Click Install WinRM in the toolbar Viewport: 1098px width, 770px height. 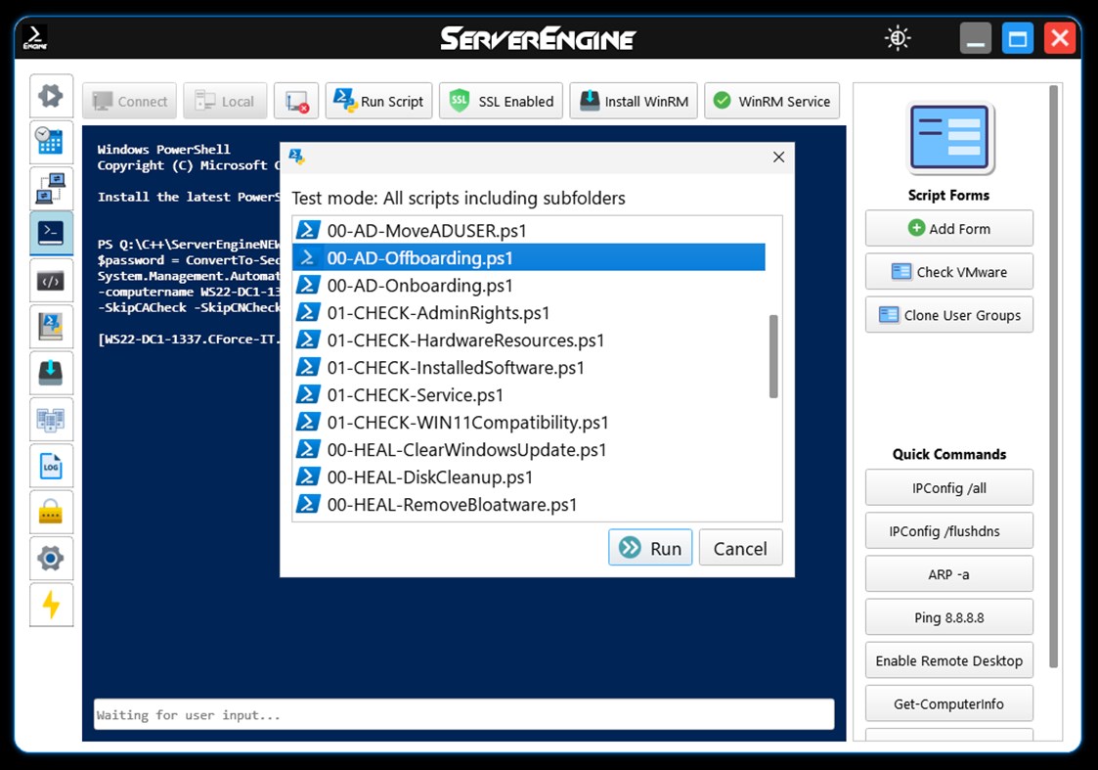[633, 100]
